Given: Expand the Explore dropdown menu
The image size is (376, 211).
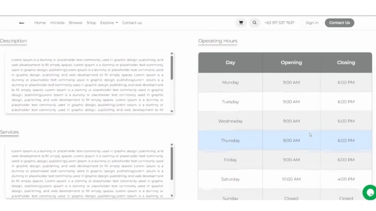Looking at the screenshot, I should [x=109, y=23].
